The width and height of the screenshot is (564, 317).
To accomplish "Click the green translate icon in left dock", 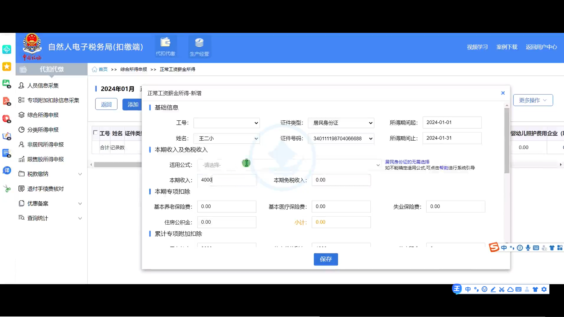I will [x=7, y=170].
